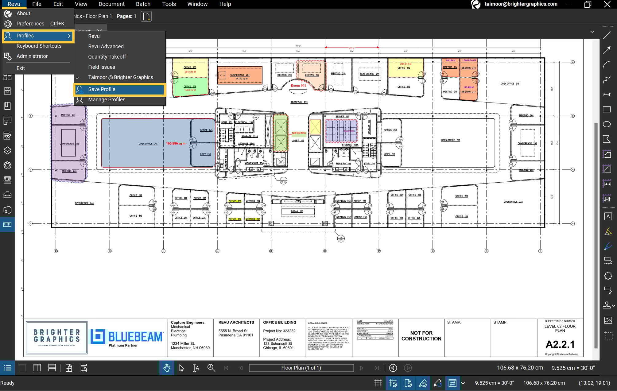Select the Pan tool in the bottom toolbar
Image resolution: width=617 pixels, height=391 pixels.
[167, 368]
